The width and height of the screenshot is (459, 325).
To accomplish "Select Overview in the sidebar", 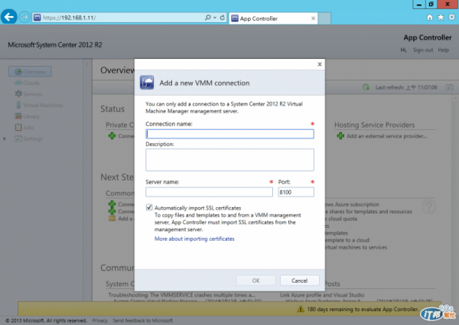I will (x=30, y=72).
